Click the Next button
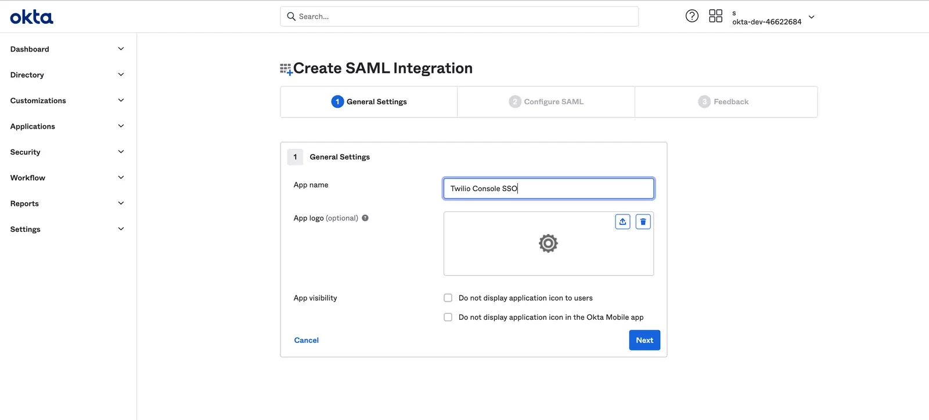 pyautogui.click(x=644, y=340)
